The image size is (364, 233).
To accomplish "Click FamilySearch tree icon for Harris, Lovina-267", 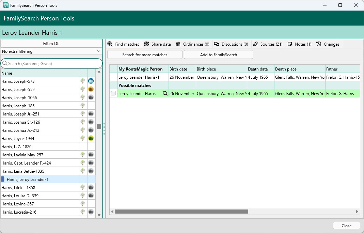I will (x=83, y=204).
